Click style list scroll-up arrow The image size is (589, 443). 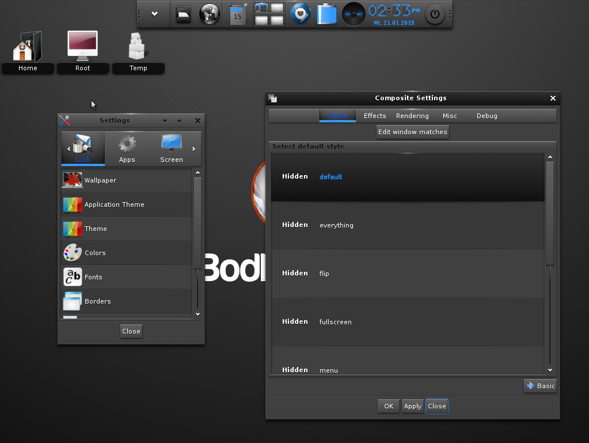(x=550, y=157)
